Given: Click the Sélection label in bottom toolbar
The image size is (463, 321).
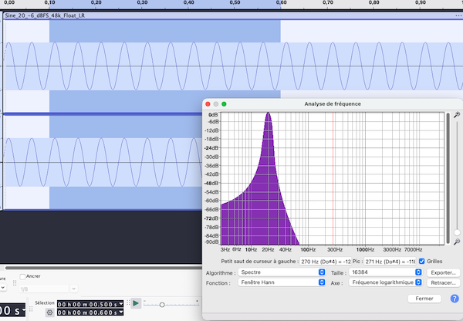Looking at the screenshot, I should coord(45,303).
